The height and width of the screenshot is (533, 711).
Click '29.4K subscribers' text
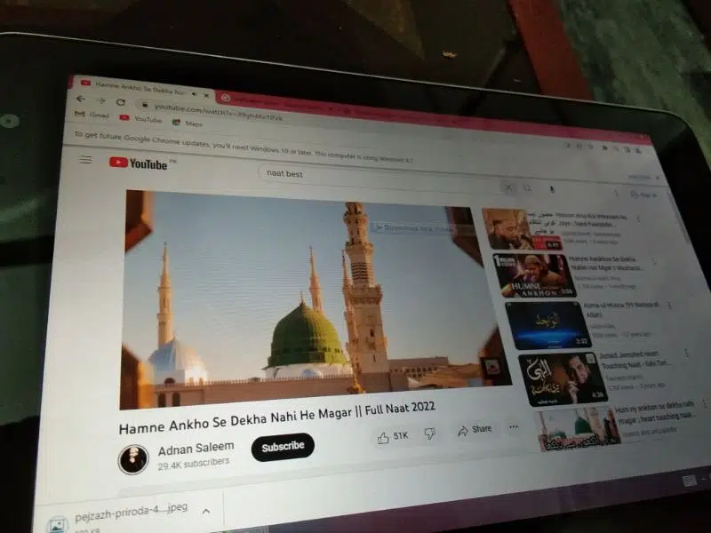pos(194,464)
